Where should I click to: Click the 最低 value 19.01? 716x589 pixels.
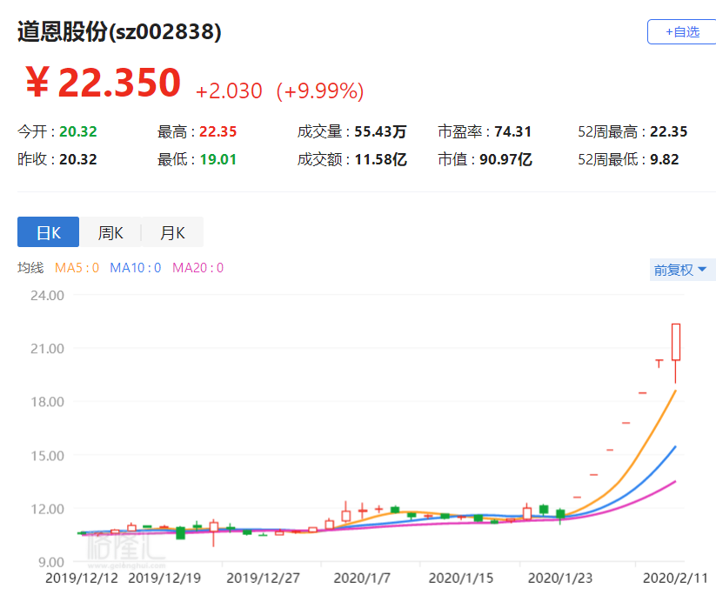pyautogui.click(x=217, y=159)
